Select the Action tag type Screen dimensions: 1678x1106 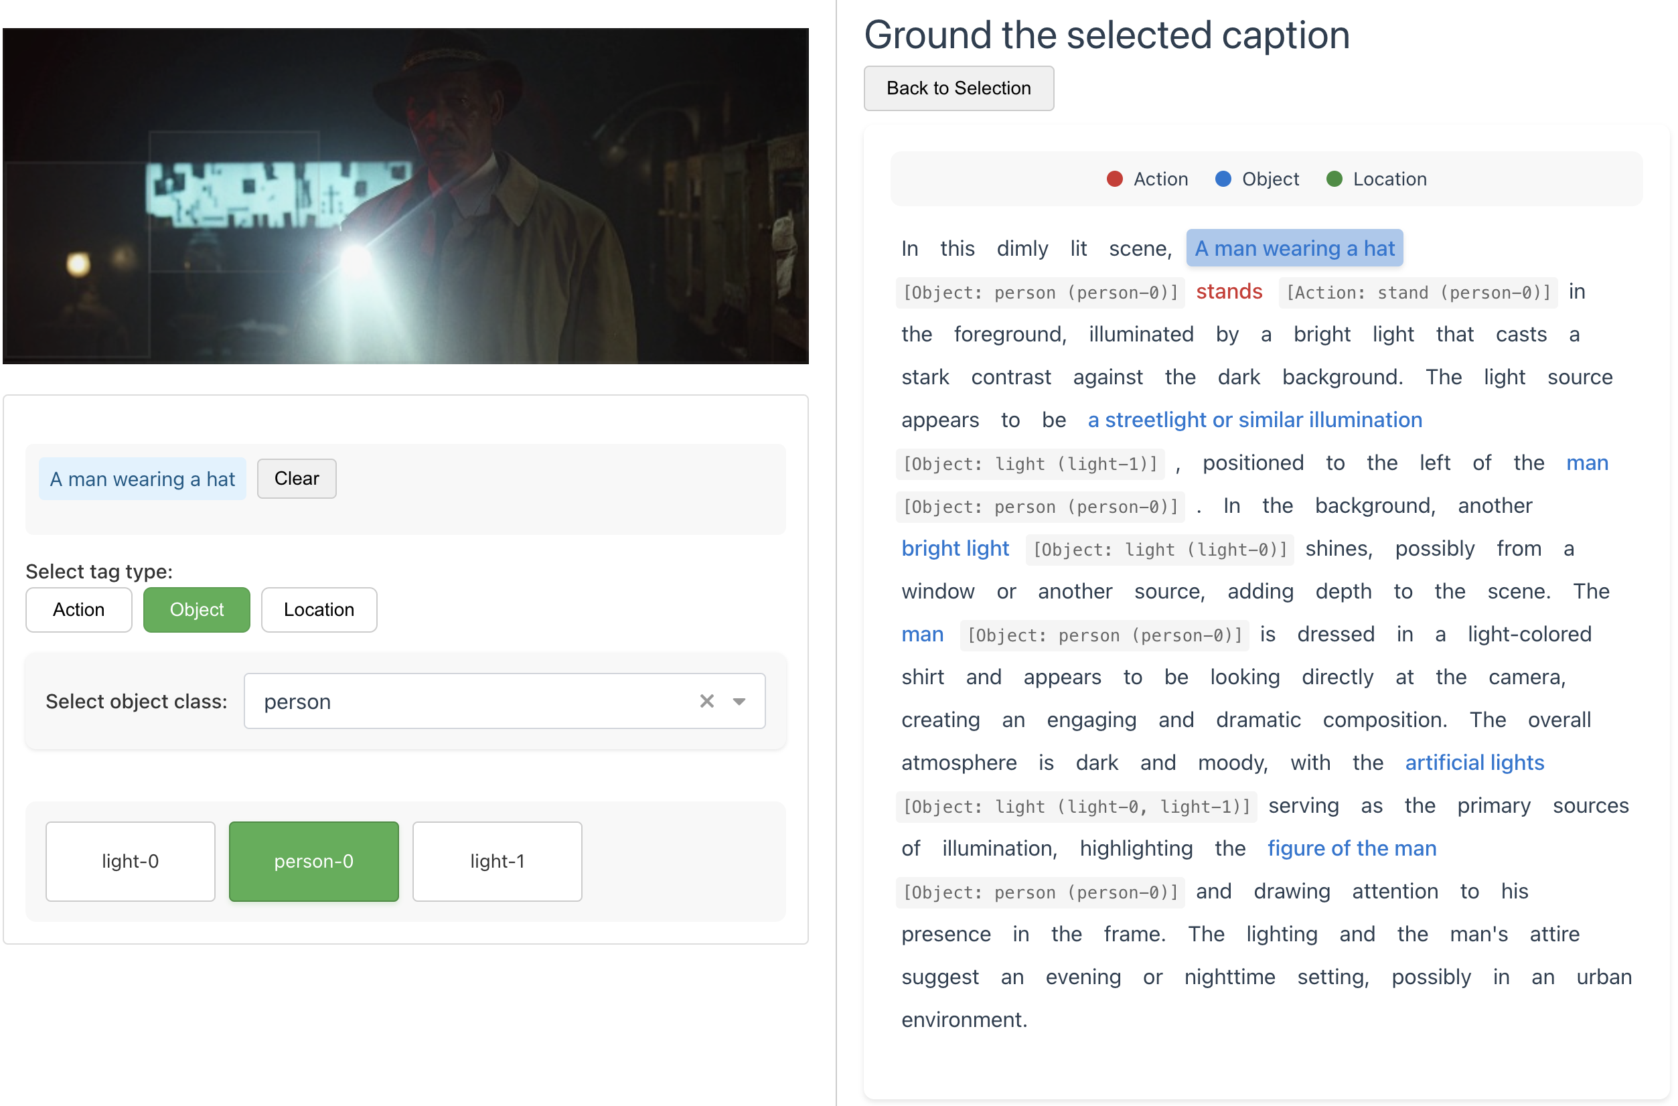coord(78,609)
